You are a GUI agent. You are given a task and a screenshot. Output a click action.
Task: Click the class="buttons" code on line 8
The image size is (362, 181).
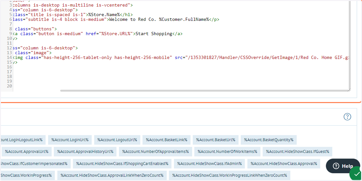(x=36, y=29)
